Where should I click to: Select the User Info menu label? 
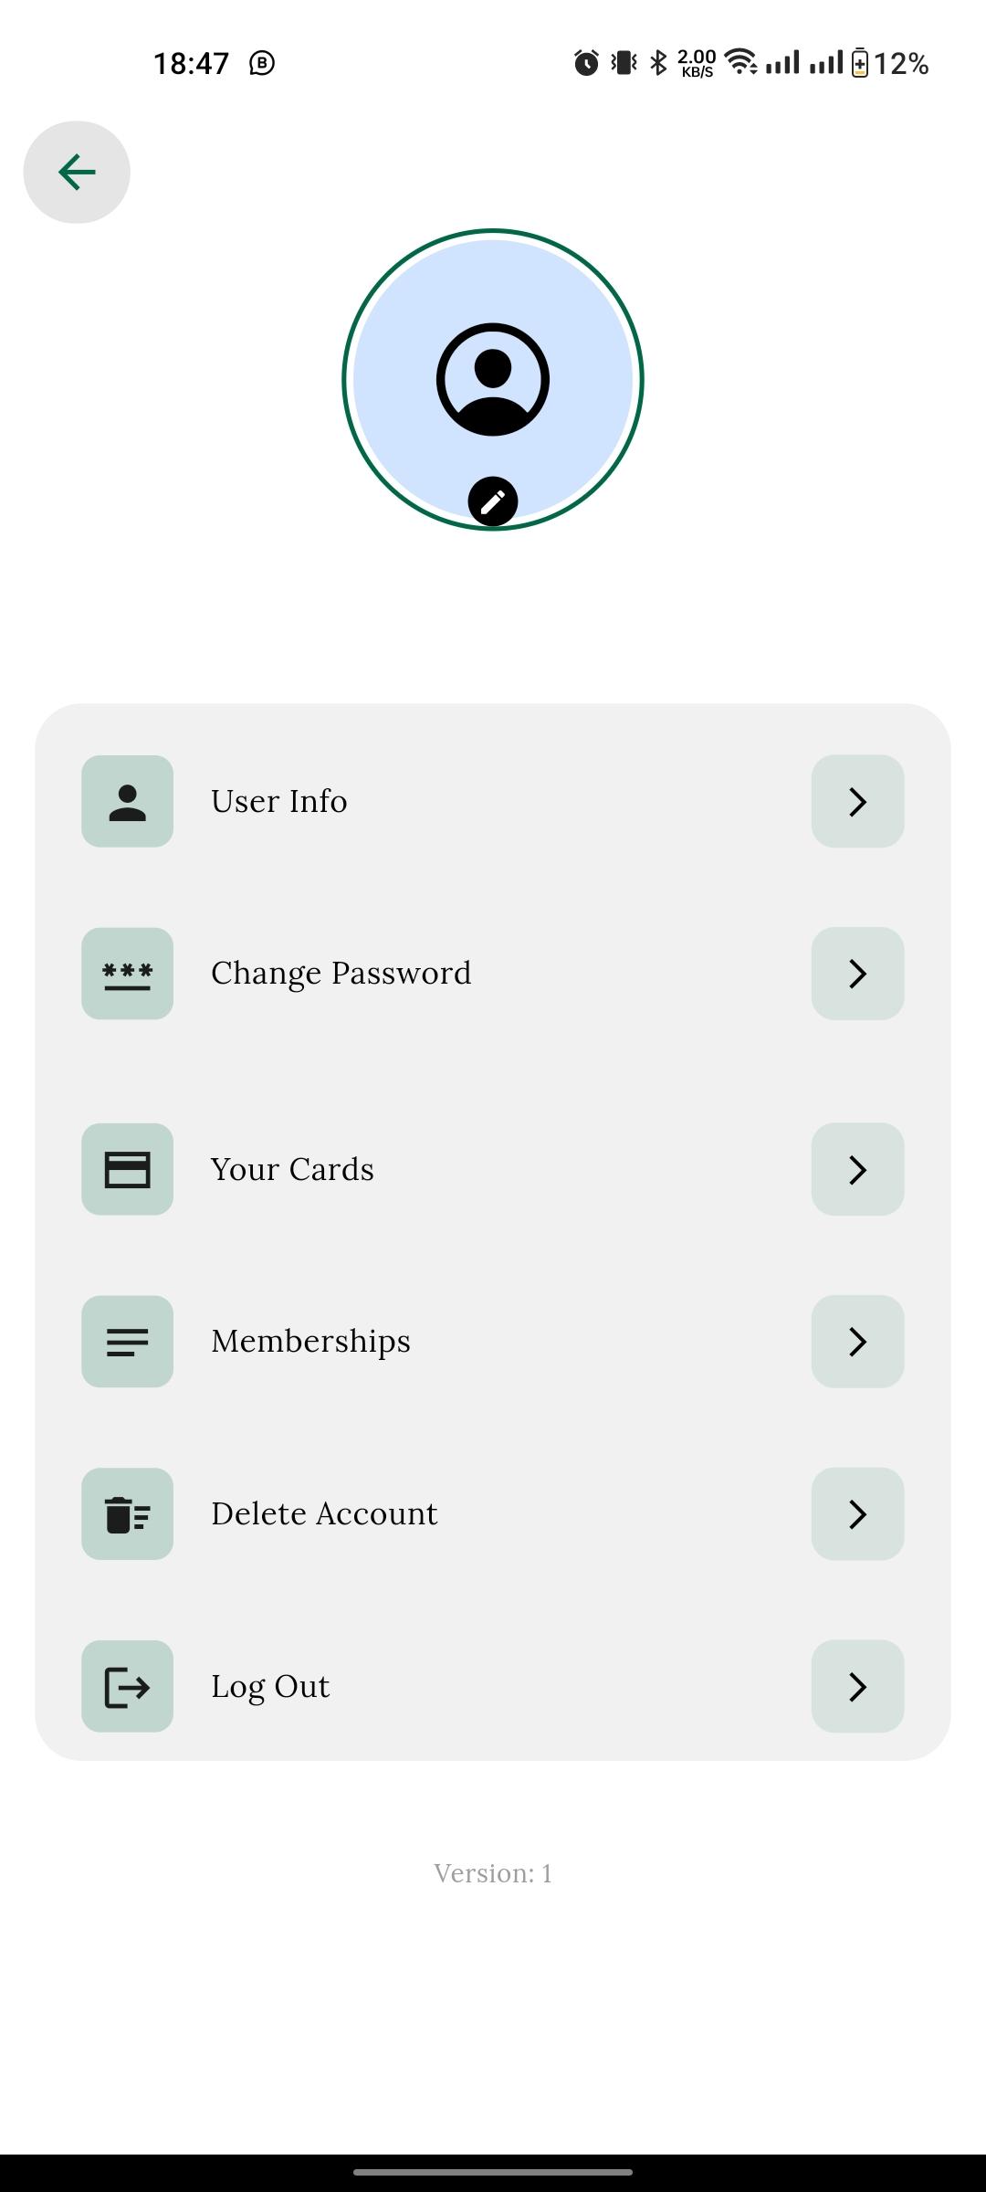279,801
